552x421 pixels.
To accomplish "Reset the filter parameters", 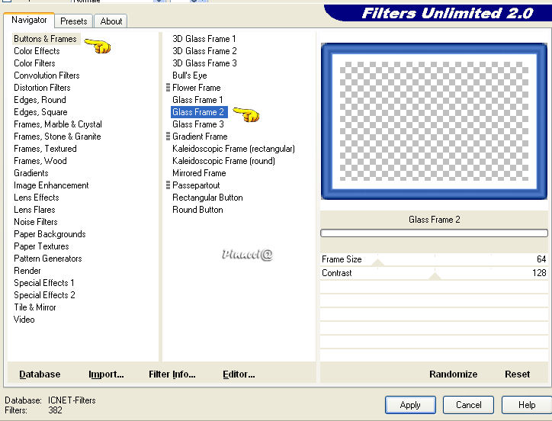I will (x=517, y=374).
